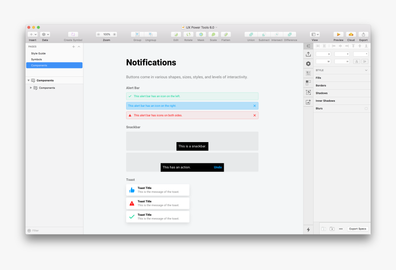Click the Insert plus toolbar button

(33, 34)
